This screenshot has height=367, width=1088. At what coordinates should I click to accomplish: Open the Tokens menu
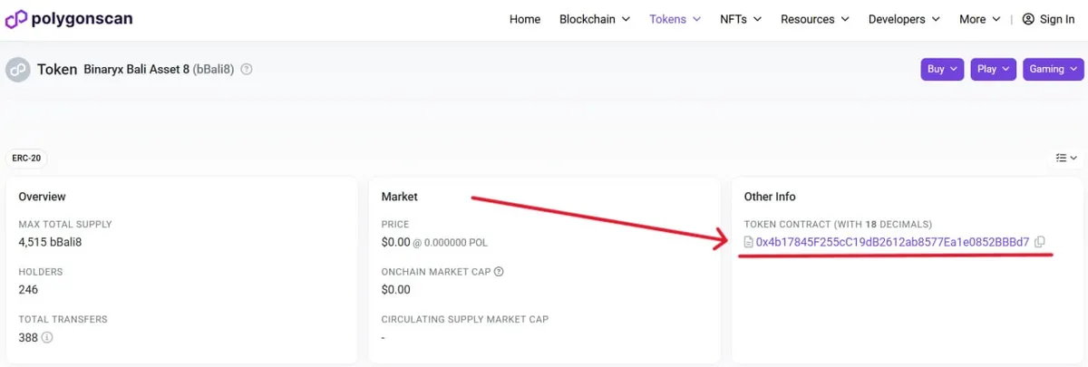coord(675,19)
